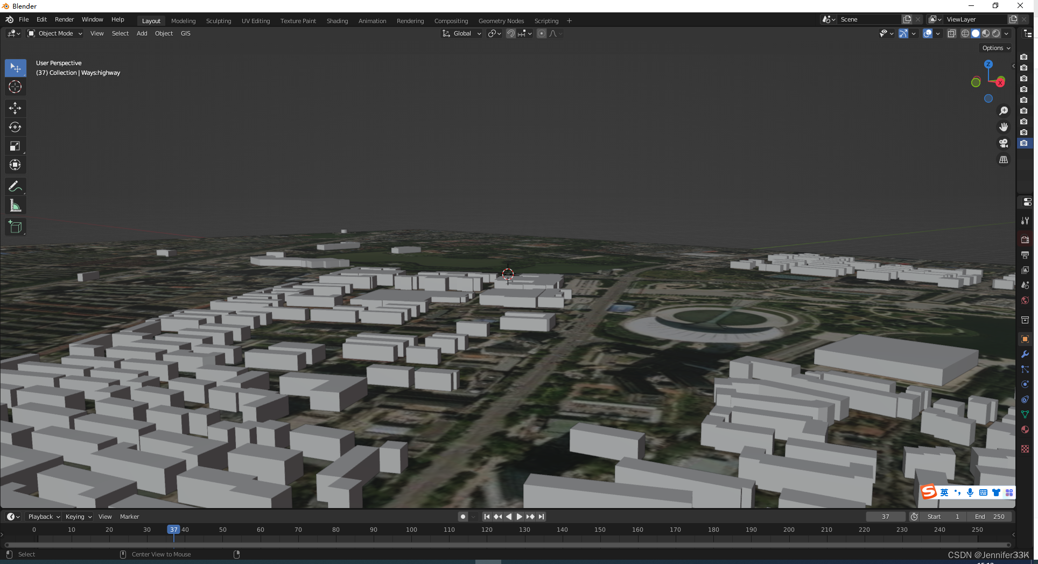Activate the 3D Cursor tool
Image resolution: width=1038 pixels, height=564 pixels.
click(15, 87)
